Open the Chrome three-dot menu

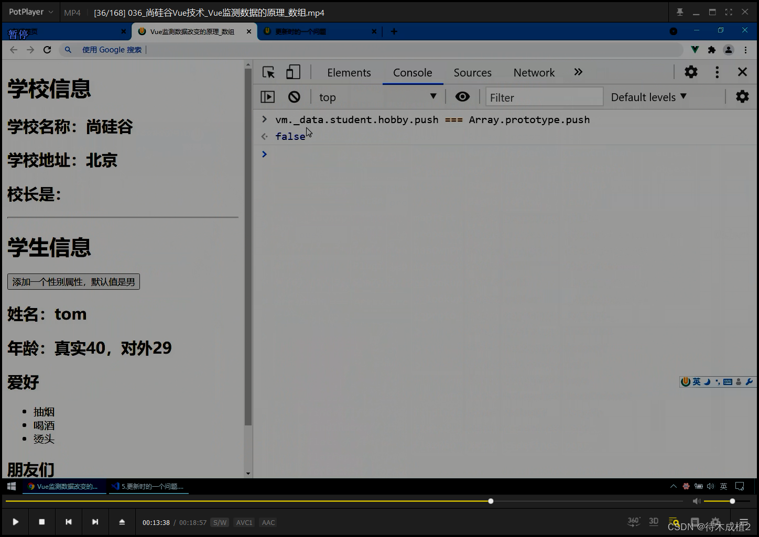[x=745, y=50]
